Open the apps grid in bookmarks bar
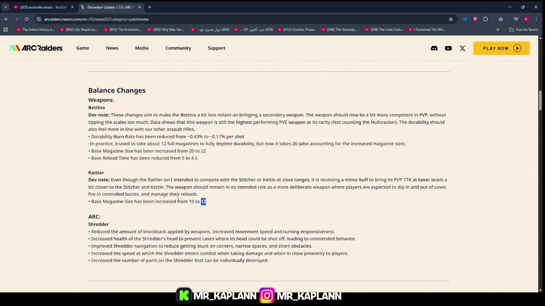545x306 pixels. pyautogui.click(x=6, y=30)
